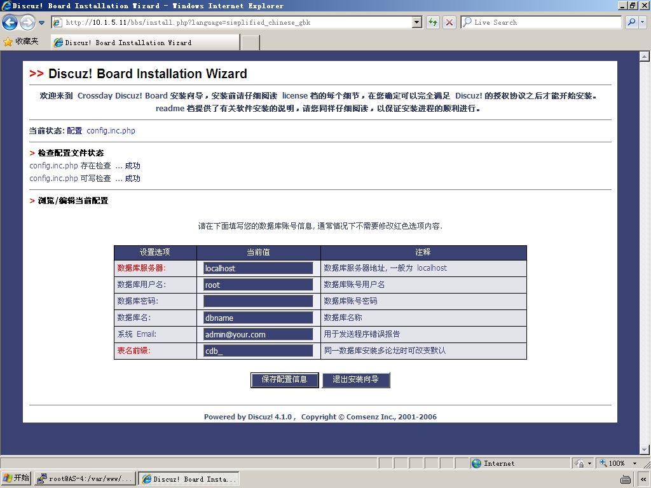Click the 成功 result for 可写检查

(x=133, y=179)
